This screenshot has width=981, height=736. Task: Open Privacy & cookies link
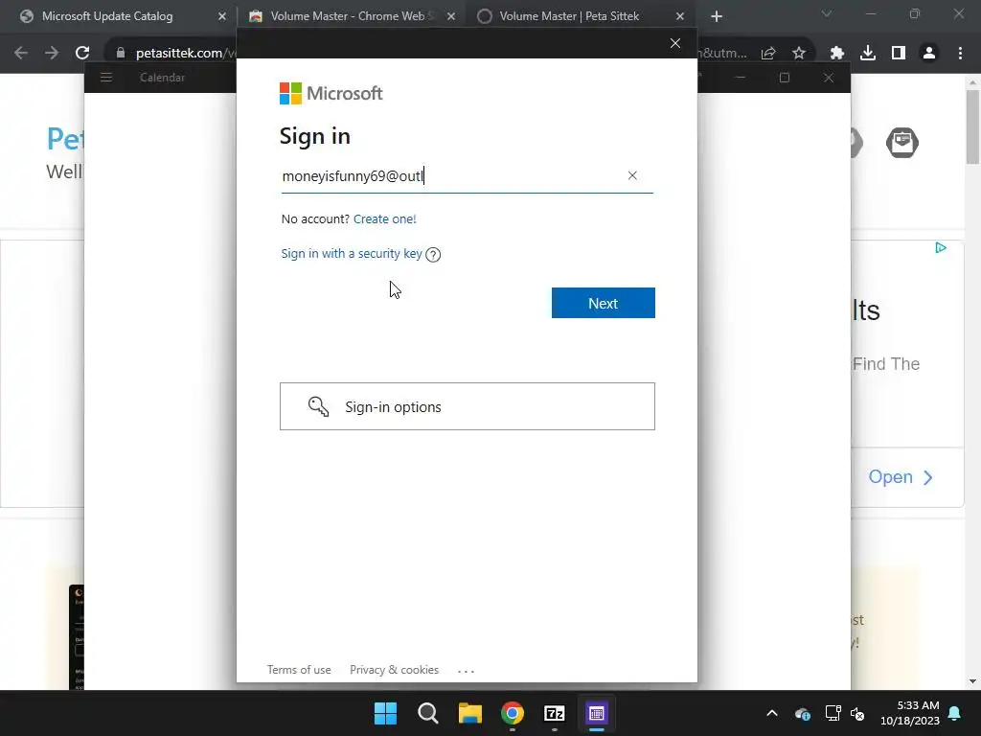coord(394,670)
